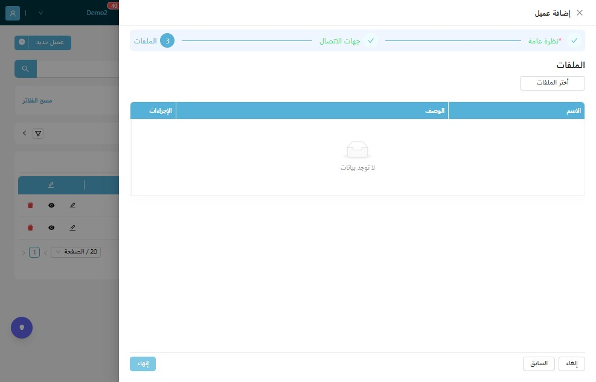The width and height of the screenshot is (596, 382).
Task: Click the user profile avatar icon
Action: tap(13, 13)
